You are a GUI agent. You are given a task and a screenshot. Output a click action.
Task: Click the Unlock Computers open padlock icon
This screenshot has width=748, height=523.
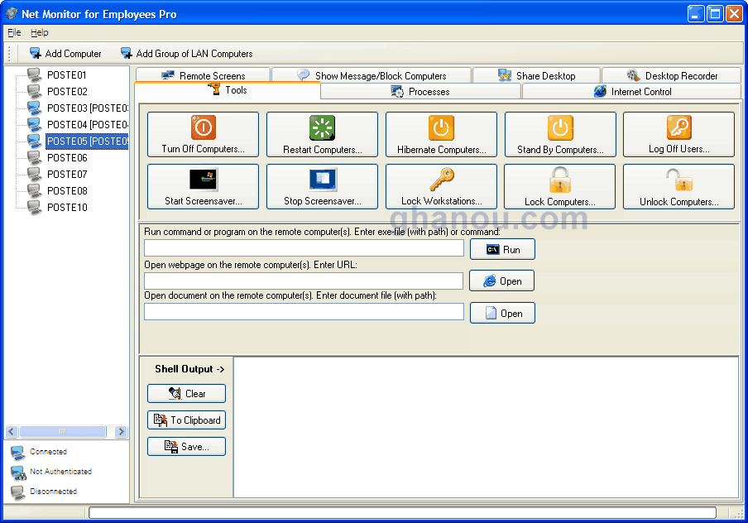coord(678,180)
